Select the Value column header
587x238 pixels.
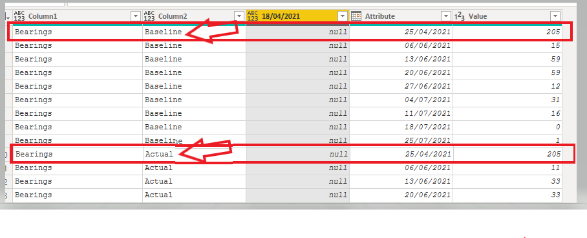point(507,16)
